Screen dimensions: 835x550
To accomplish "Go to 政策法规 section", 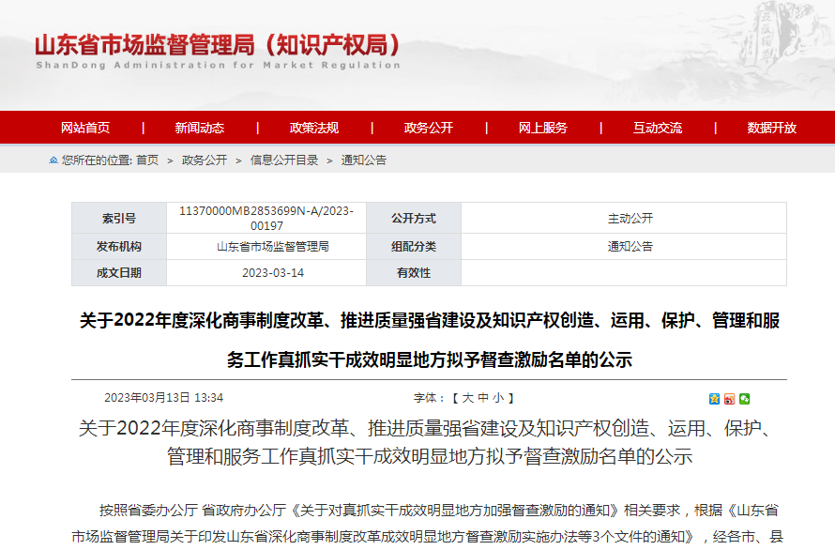I will (x=314, y=128).
